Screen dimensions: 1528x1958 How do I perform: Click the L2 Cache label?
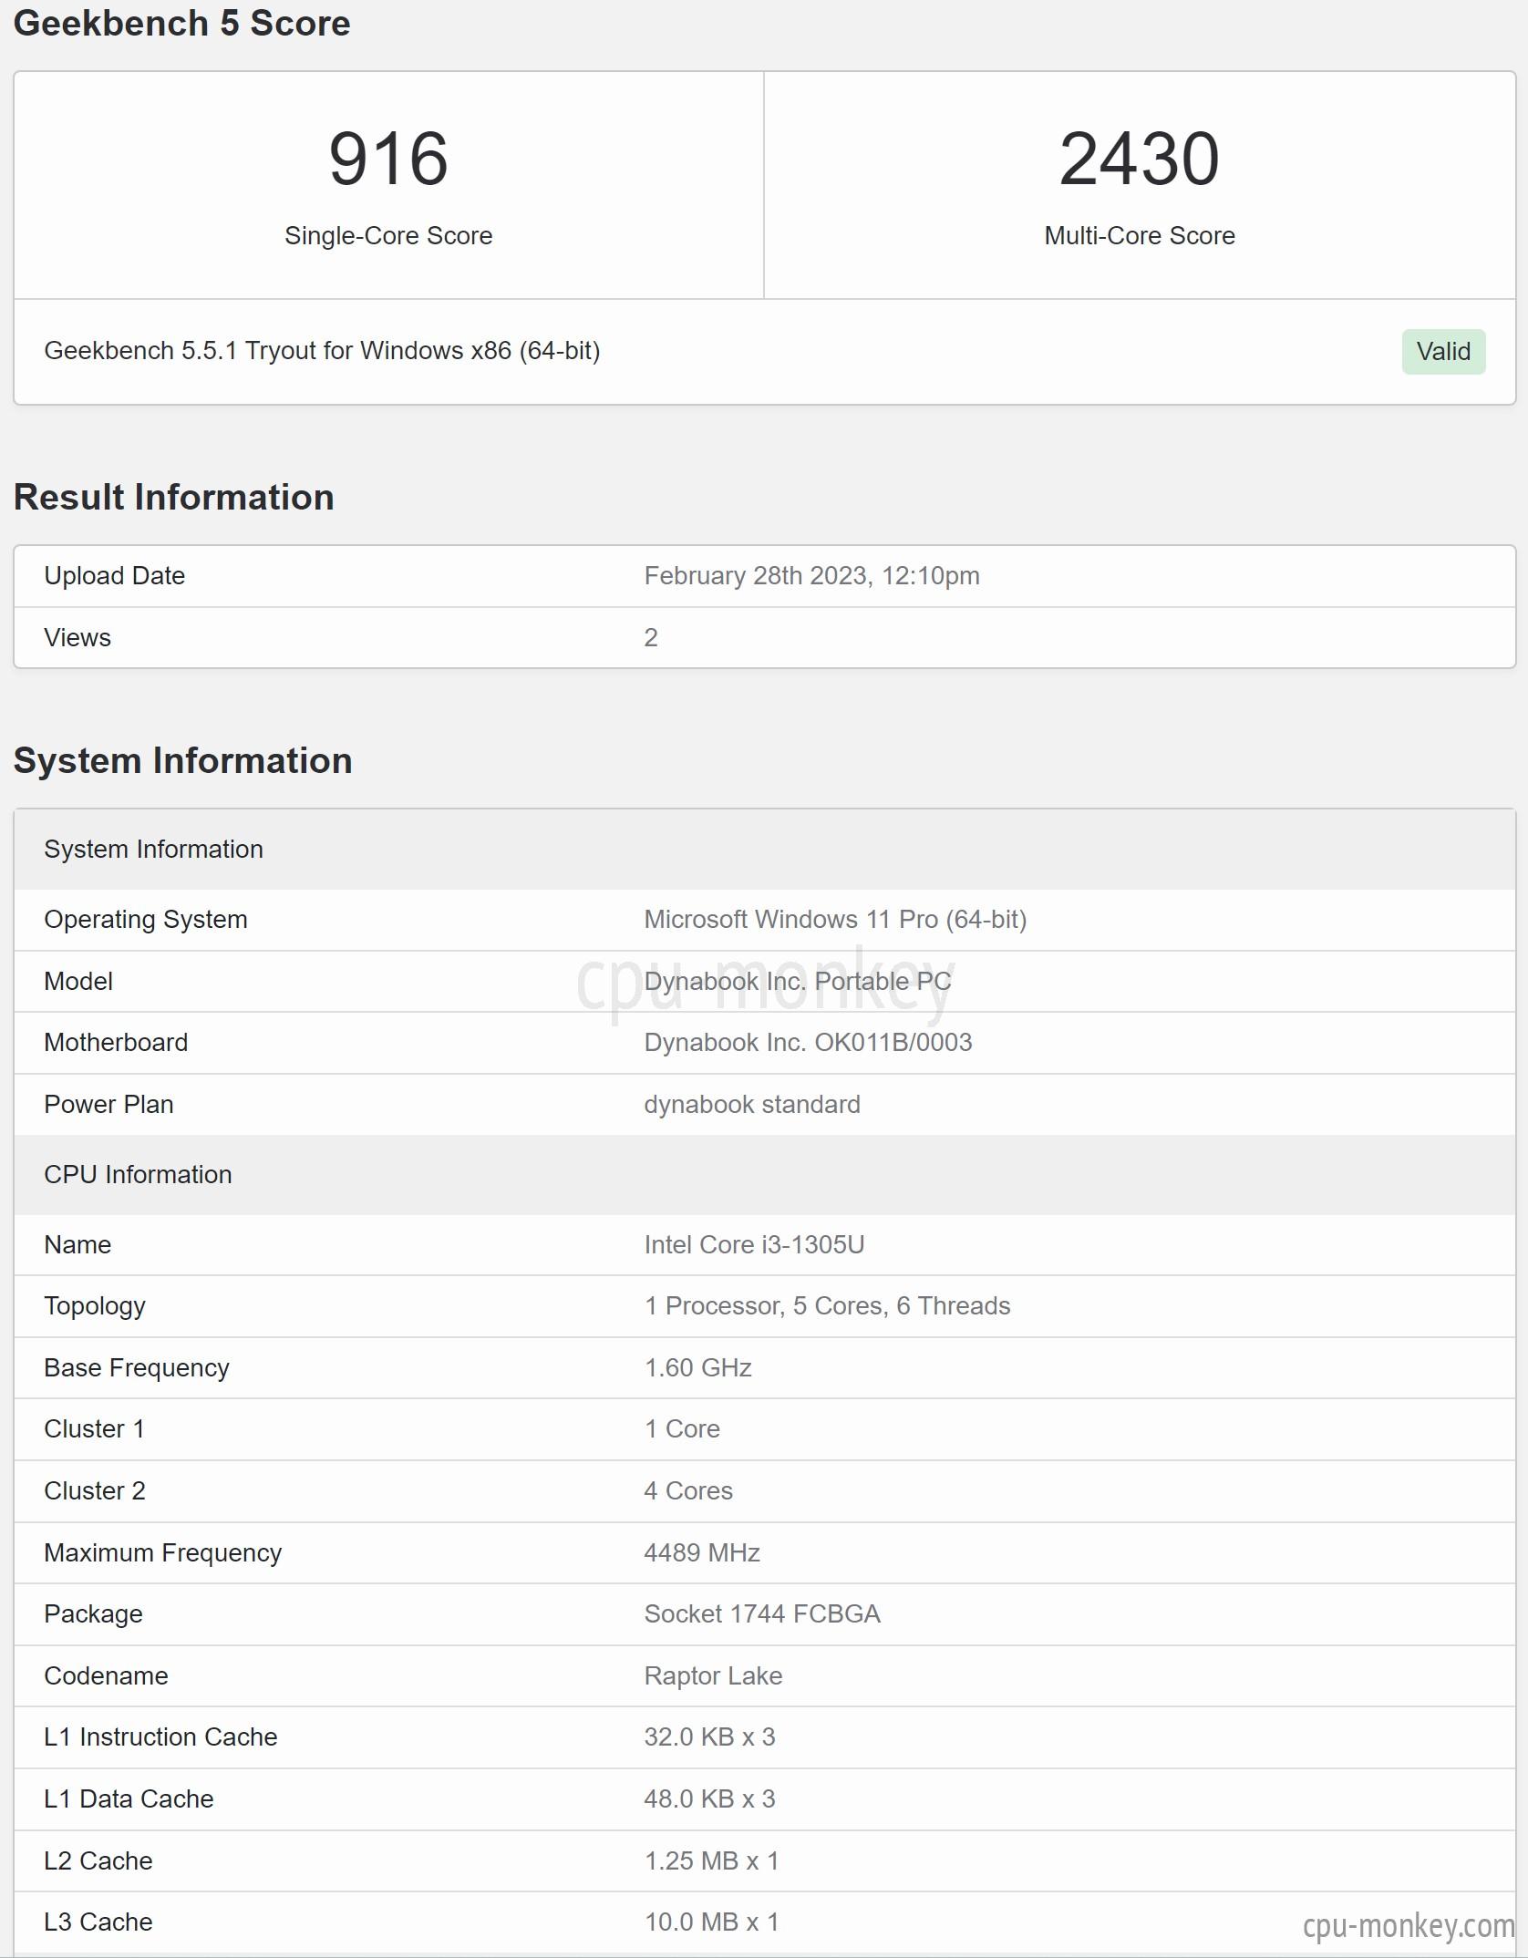point(98,1861)
